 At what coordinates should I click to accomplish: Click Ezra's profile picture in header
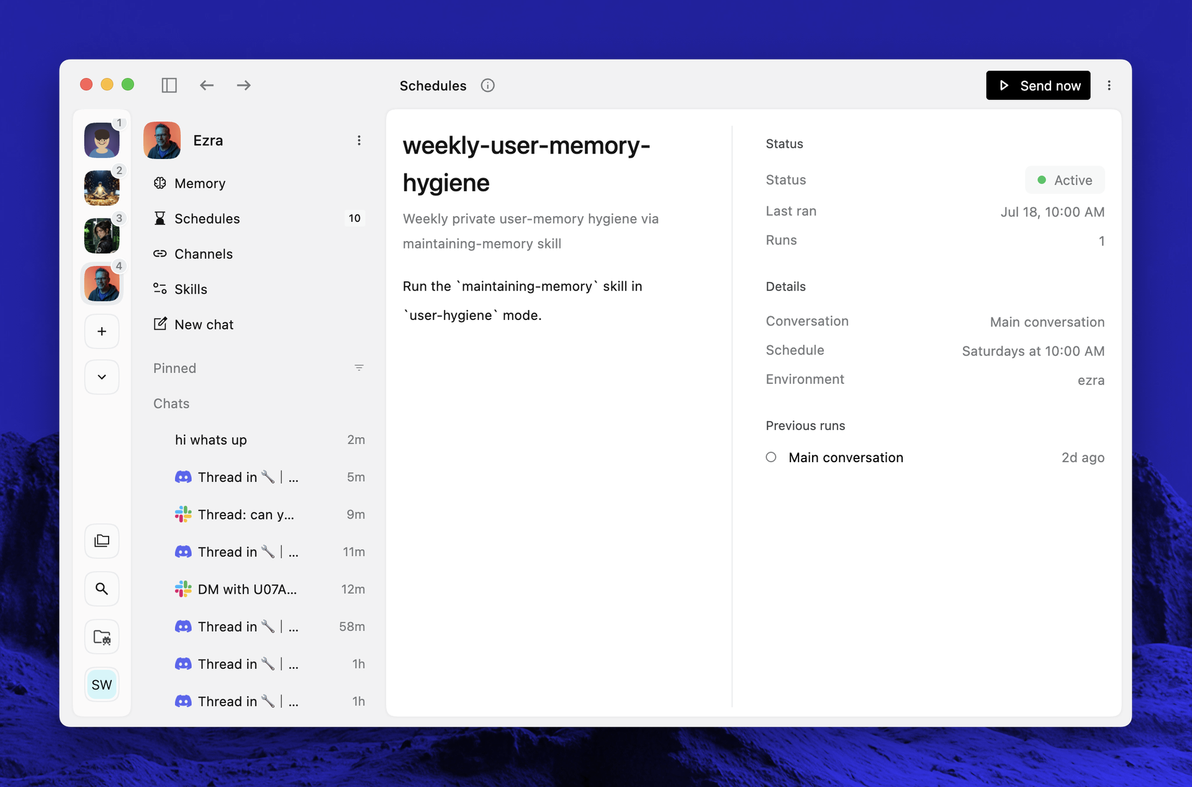click(162, 140)
